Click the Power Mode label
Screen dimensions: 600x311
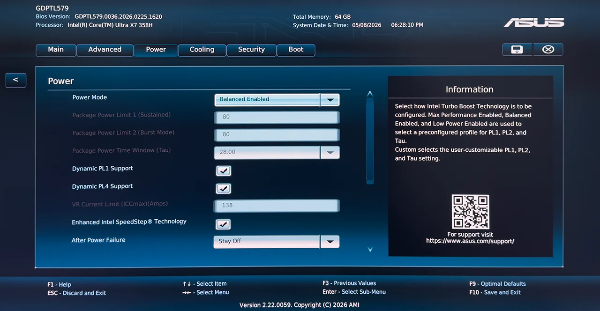pos(90,97)
